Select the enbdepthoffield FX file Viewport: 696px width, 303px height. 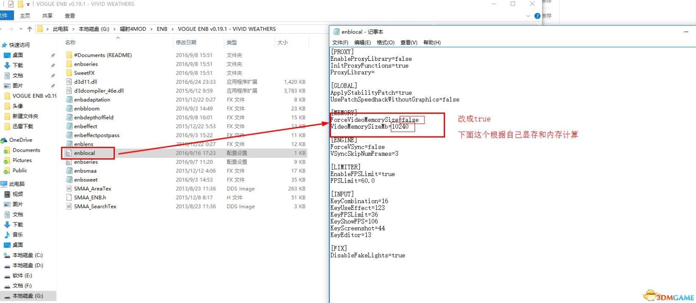tap(94, 117)
